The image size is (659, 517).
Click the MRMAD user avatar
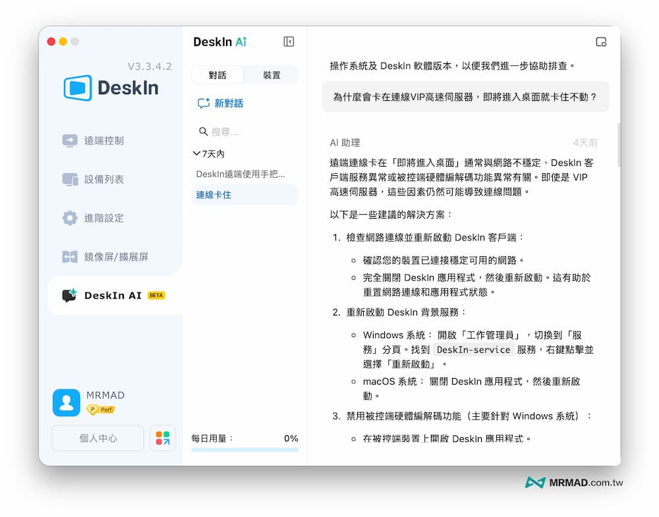click(x=66, y=402)
